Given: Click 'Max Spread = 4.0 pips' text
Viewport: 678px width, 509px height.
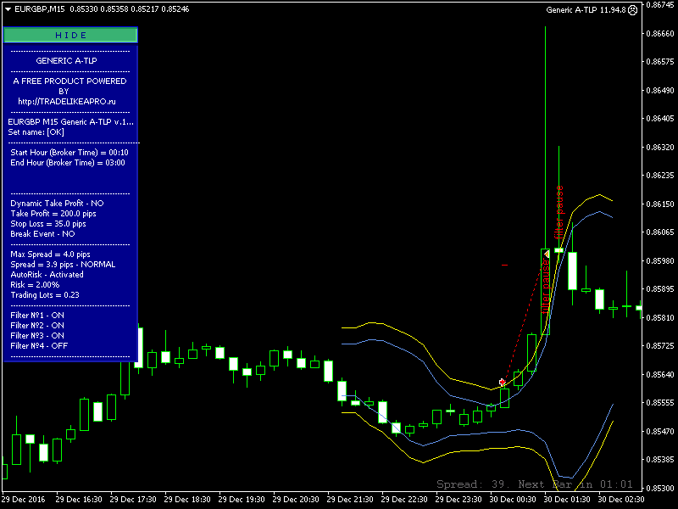Looking at the screenshot, I should point(50,254).
